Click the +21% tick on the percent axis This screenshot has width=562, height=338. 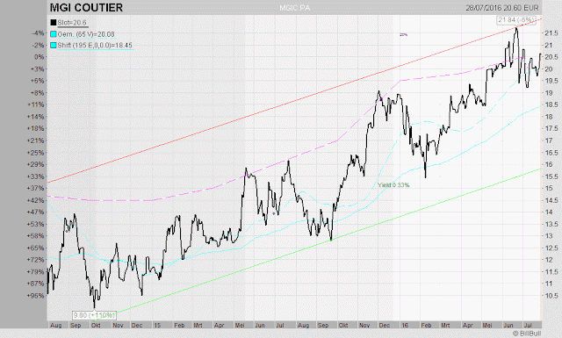(36, 140)
